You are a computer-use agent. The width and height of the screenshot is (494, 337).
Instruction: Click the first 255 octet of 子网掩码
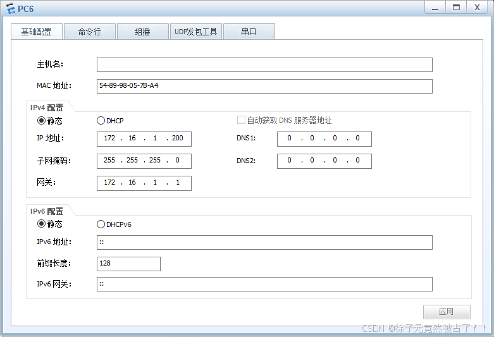(x=109, y=160)
